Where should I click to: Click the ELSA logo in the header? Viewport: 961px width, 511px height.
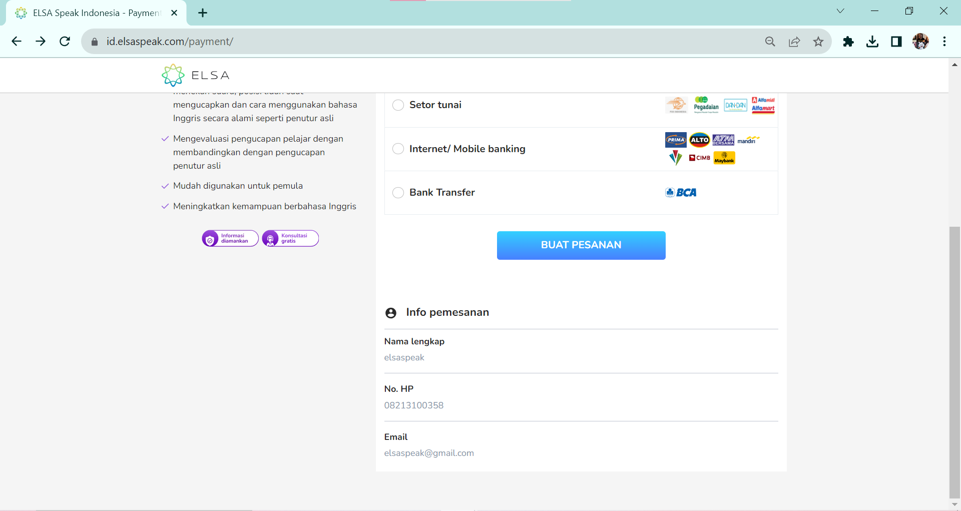pyautogui.click(x=195, y=75)
